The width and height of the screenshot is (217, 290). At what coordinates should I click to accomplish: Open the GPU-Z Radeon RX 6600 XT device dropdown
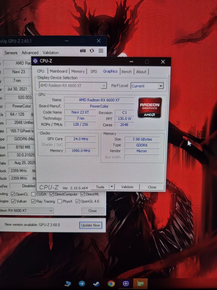(27, 210)
